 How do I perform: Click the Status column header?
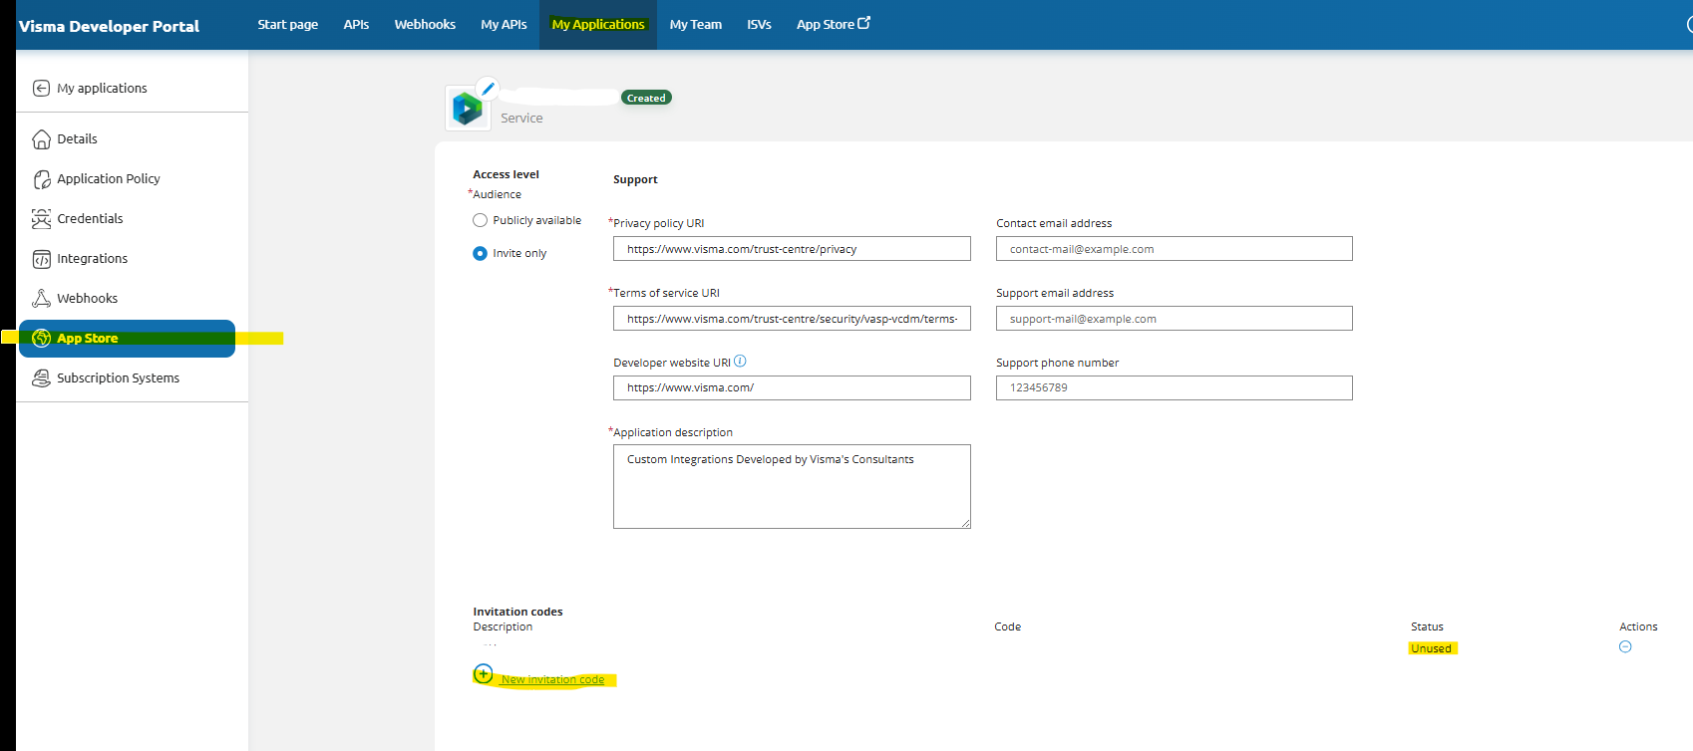tap(1427, 626)
